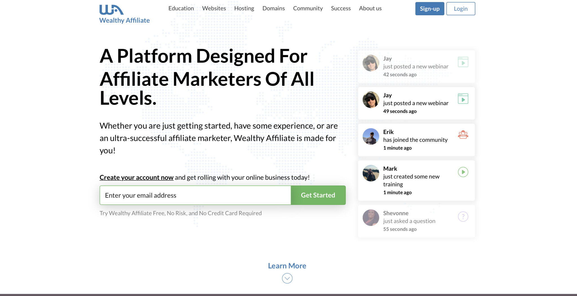Click Mark's profile avatar
Screen dimensions: 577x296
(371, 173)
